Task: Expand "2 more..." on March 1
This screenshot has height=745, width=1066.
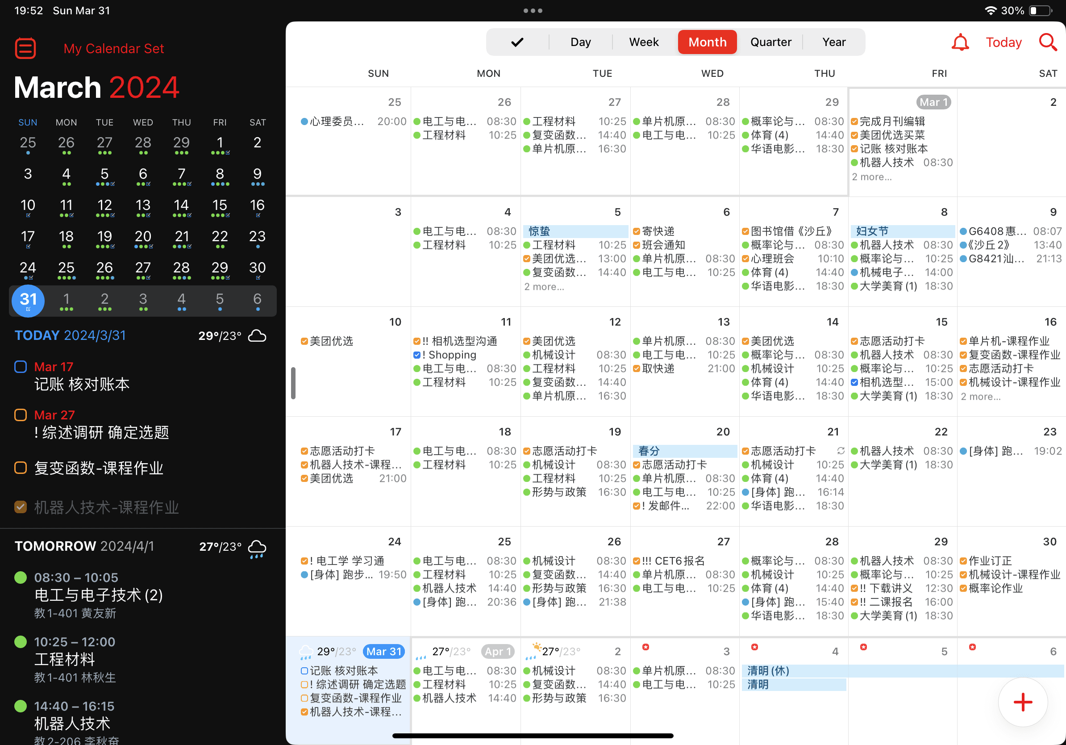Action: coord(871,177)
